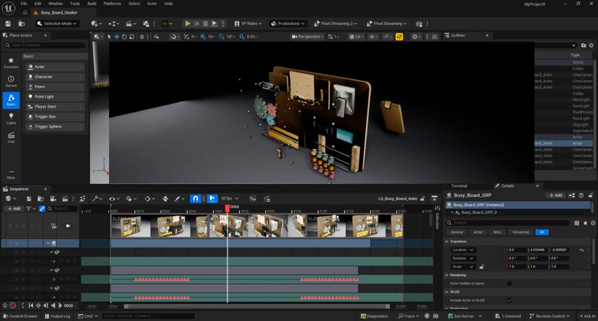Toggle scale snapping in the viewport toolbar

tap(242, 37)
